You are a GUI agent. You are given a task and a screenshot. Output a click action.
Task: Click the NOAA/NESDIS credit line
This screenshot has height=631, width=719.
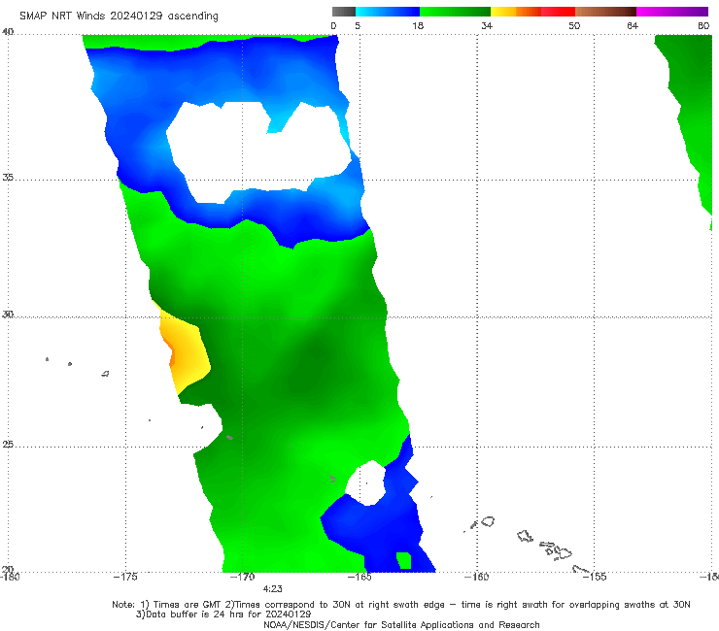(x=401, y=625)
